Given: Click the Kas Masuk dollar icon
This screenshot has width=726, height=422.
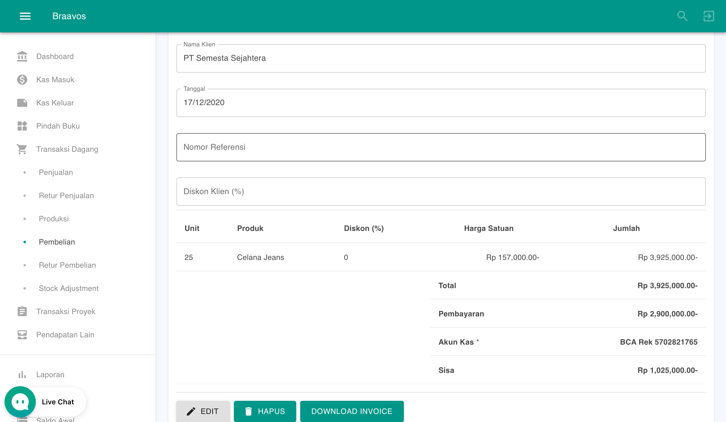Looking at the screenshot, I should [x=22, y=79].
